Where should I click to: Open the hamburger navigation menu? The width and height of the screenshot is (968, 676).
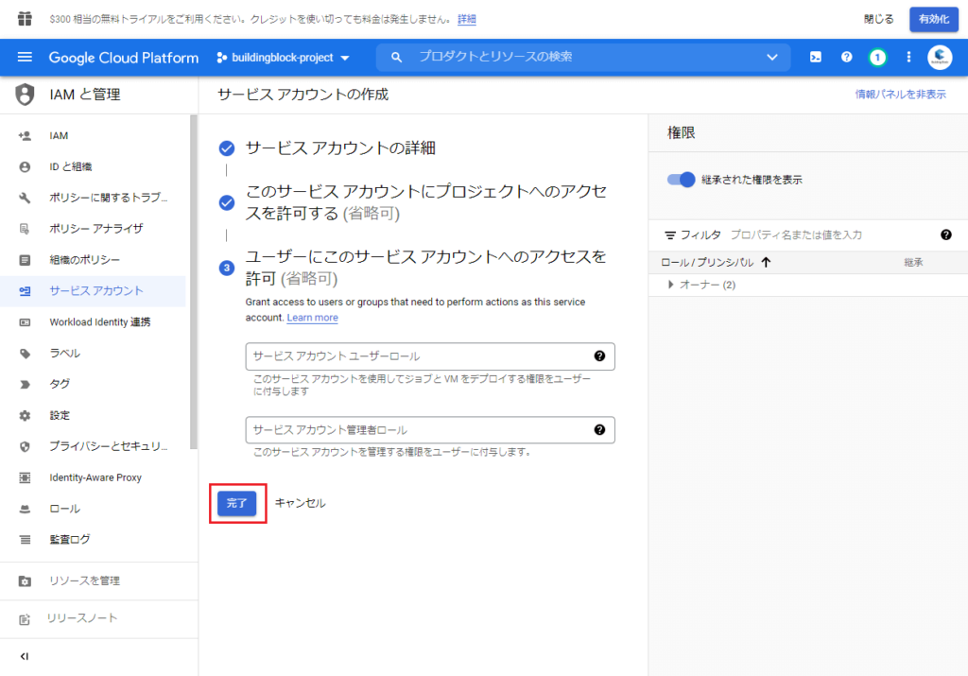(25, 58)
